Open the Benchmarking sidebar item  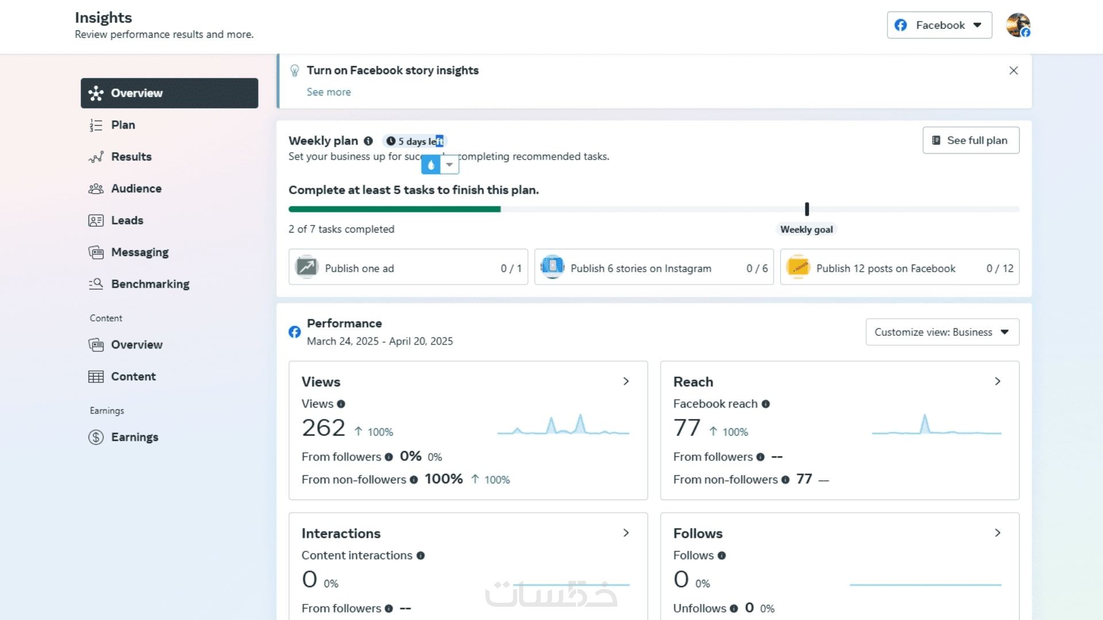pos(150,284)
